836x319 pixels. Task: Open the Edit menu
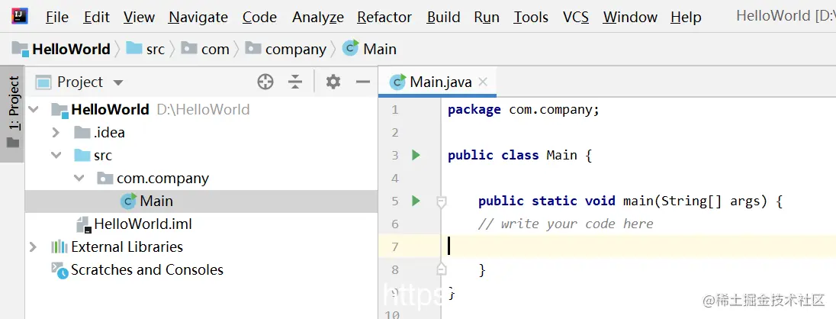pos(97,17)
